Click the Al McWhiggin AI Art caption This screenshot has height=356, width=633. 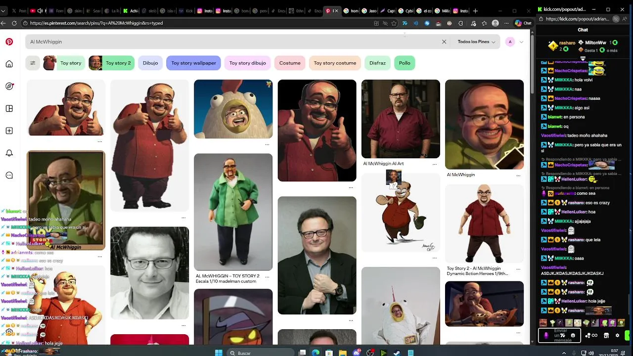pyautogui.click(x=383, y=164)
